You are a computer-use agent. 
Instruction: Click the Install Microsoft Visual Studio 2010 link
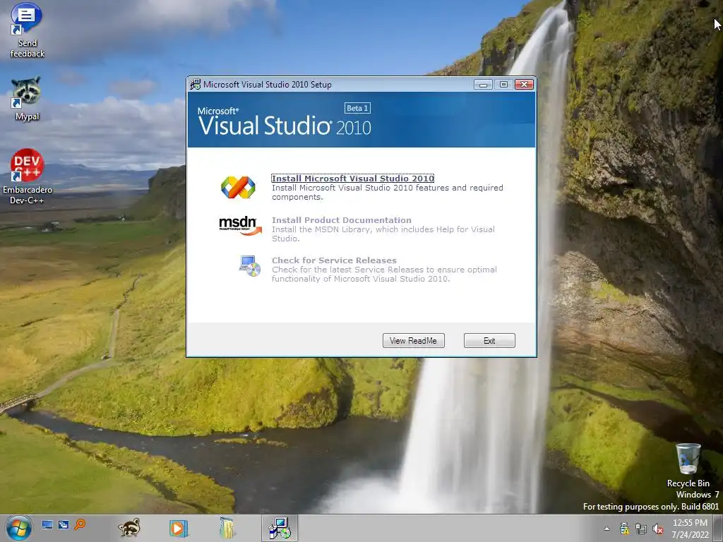(x=353, y=179)
